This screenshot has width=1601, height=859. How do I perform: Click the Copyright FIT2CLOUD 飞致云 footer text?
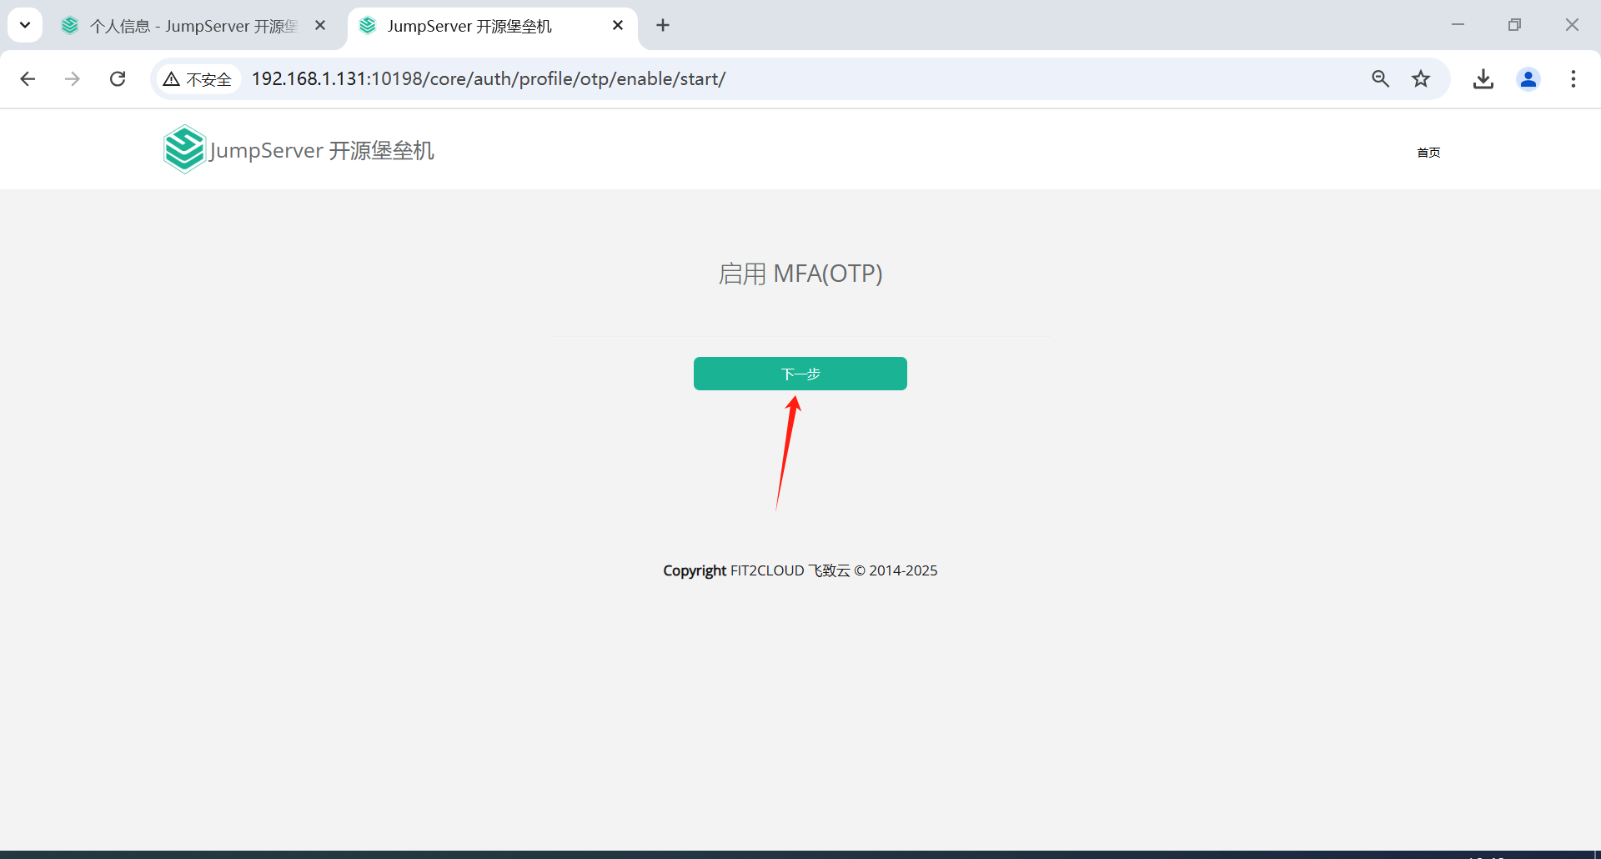coord(800,570)
